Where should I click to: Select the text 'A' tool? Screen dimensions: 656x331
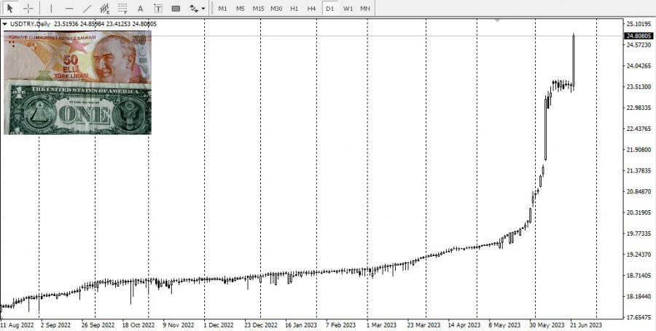point(140,8)
